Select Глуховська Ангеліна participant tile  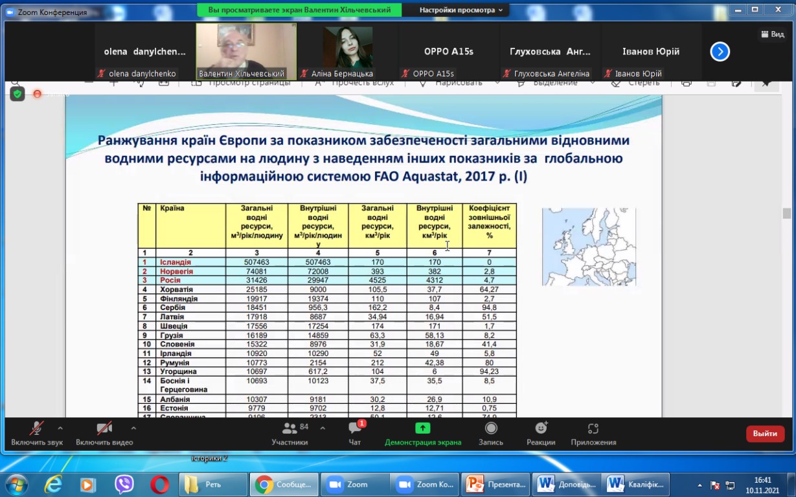550,52
